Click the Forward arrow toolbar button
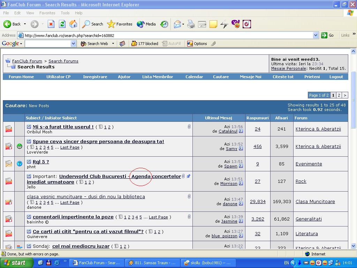 (x=35, y=24)
